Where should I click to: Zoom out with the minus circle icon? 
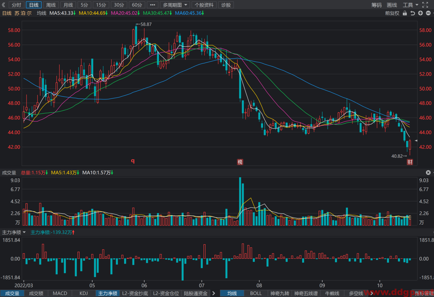coord(428,13)
